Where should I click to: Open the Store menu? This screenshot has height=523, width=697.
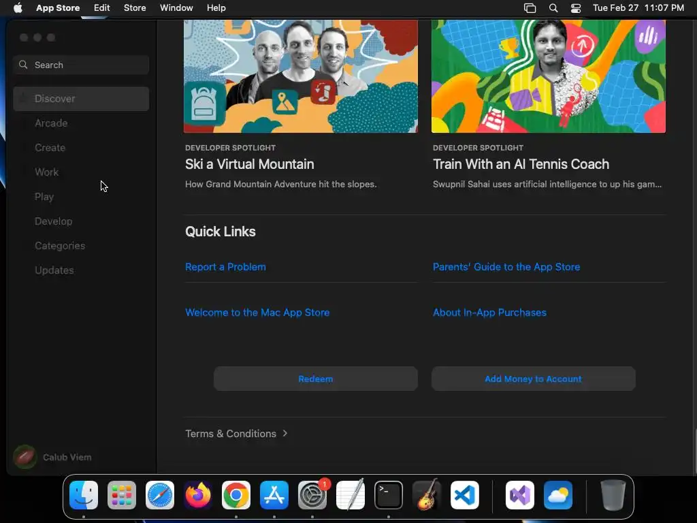tap(135, 8)
